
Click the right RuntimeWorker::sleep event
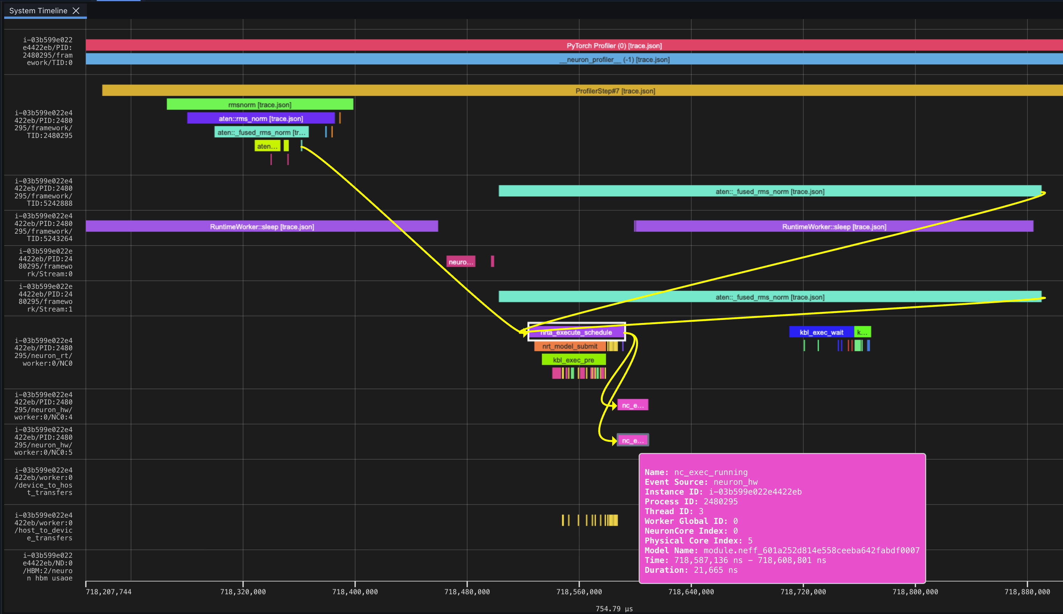(834, 226)
